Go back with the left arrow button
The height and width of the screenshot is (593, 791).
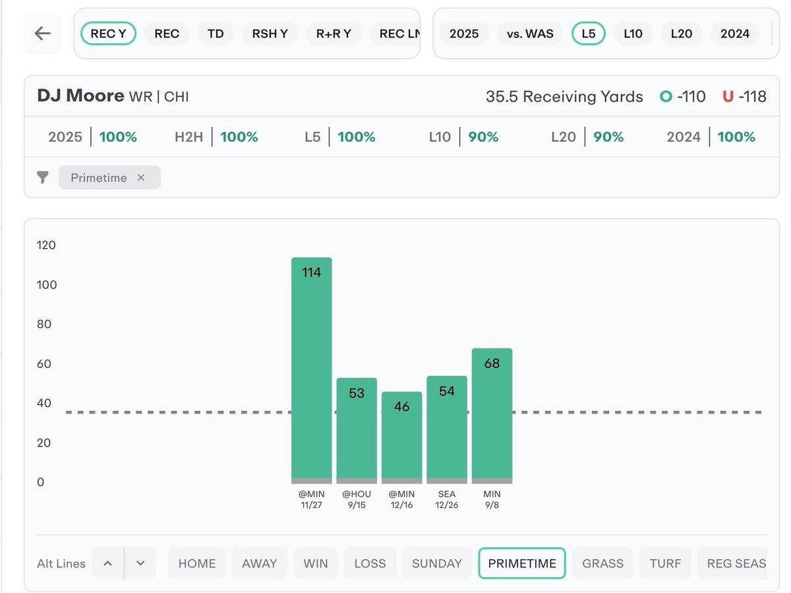coord(43,33)
